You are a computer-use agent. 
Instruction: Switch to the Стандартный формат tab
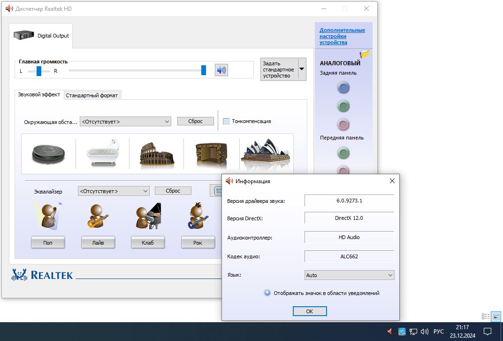[92, 95]
